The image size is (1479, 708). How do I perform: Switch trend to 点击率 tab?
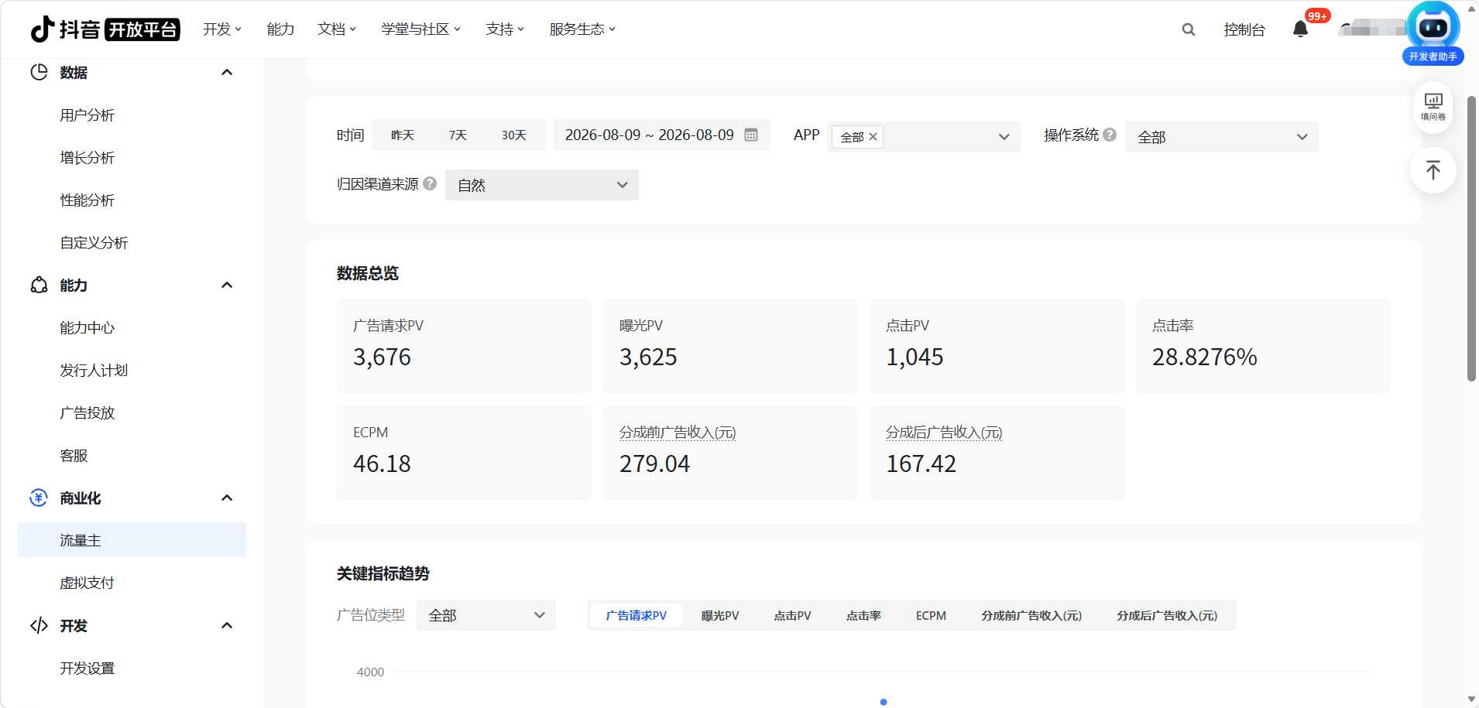tap(863, 615)
